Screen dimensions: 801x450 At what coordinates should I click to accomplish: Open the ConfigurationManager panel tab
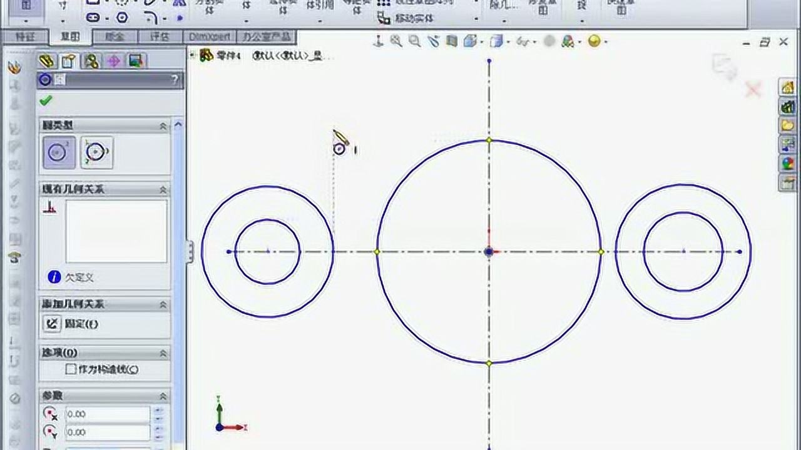pos(91,61)
